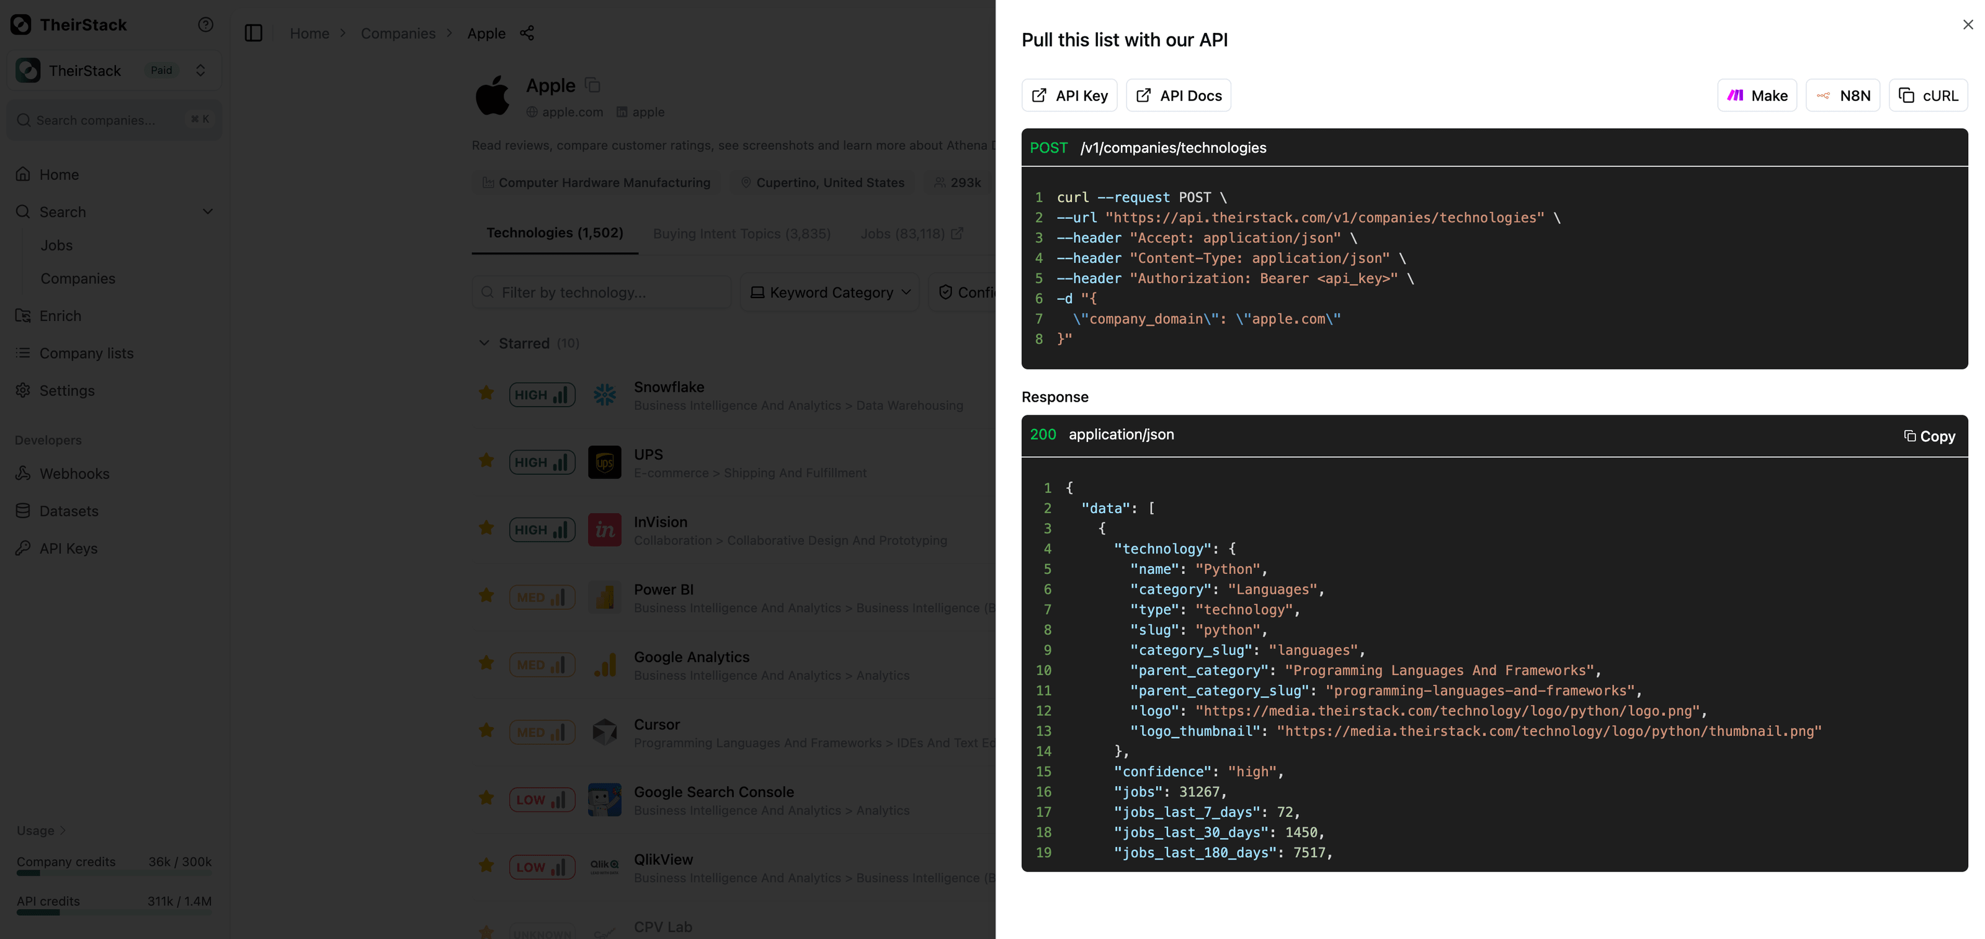Open Companies under Search
Screen dimensions: 1985x939
pyautogui.click(x=78, y=279)
